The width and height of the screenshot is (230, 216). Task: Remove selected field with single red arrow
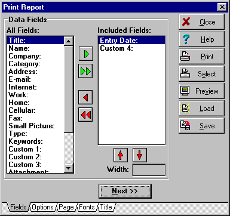[85, 97]
